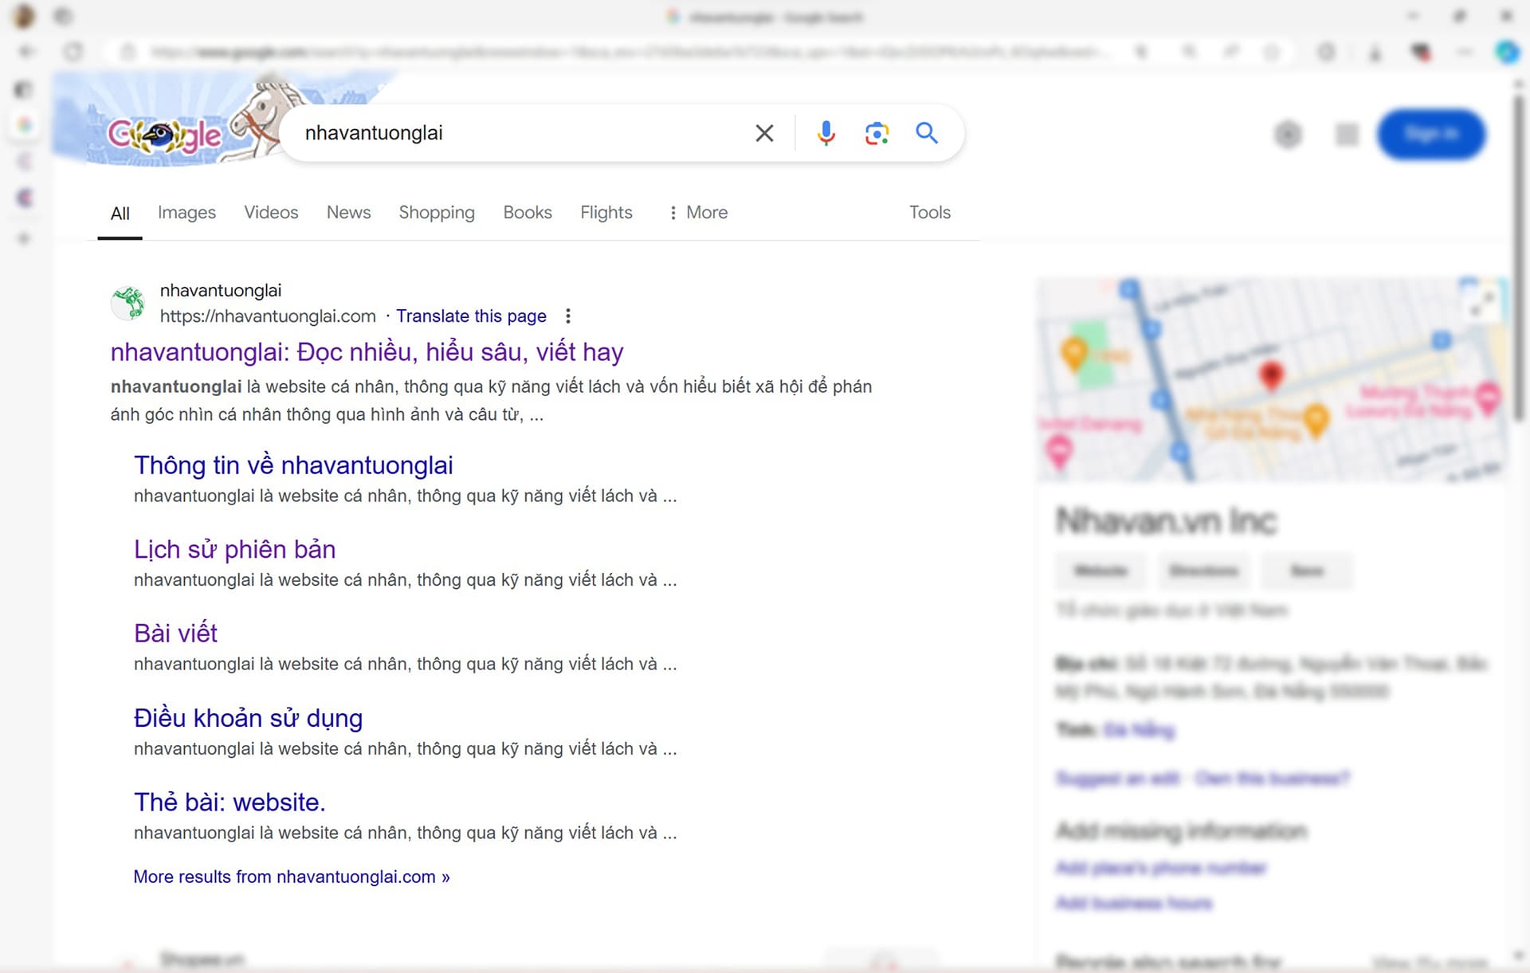The image size is (1530, 973).
Task: Click inside the nhavantuonglai search field
Action: click(522, 133)
